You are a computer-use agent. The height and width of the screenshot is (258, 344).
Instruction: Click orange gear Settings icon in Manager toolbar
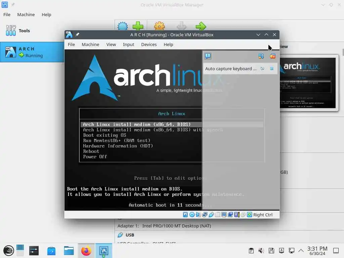(160, 26)
